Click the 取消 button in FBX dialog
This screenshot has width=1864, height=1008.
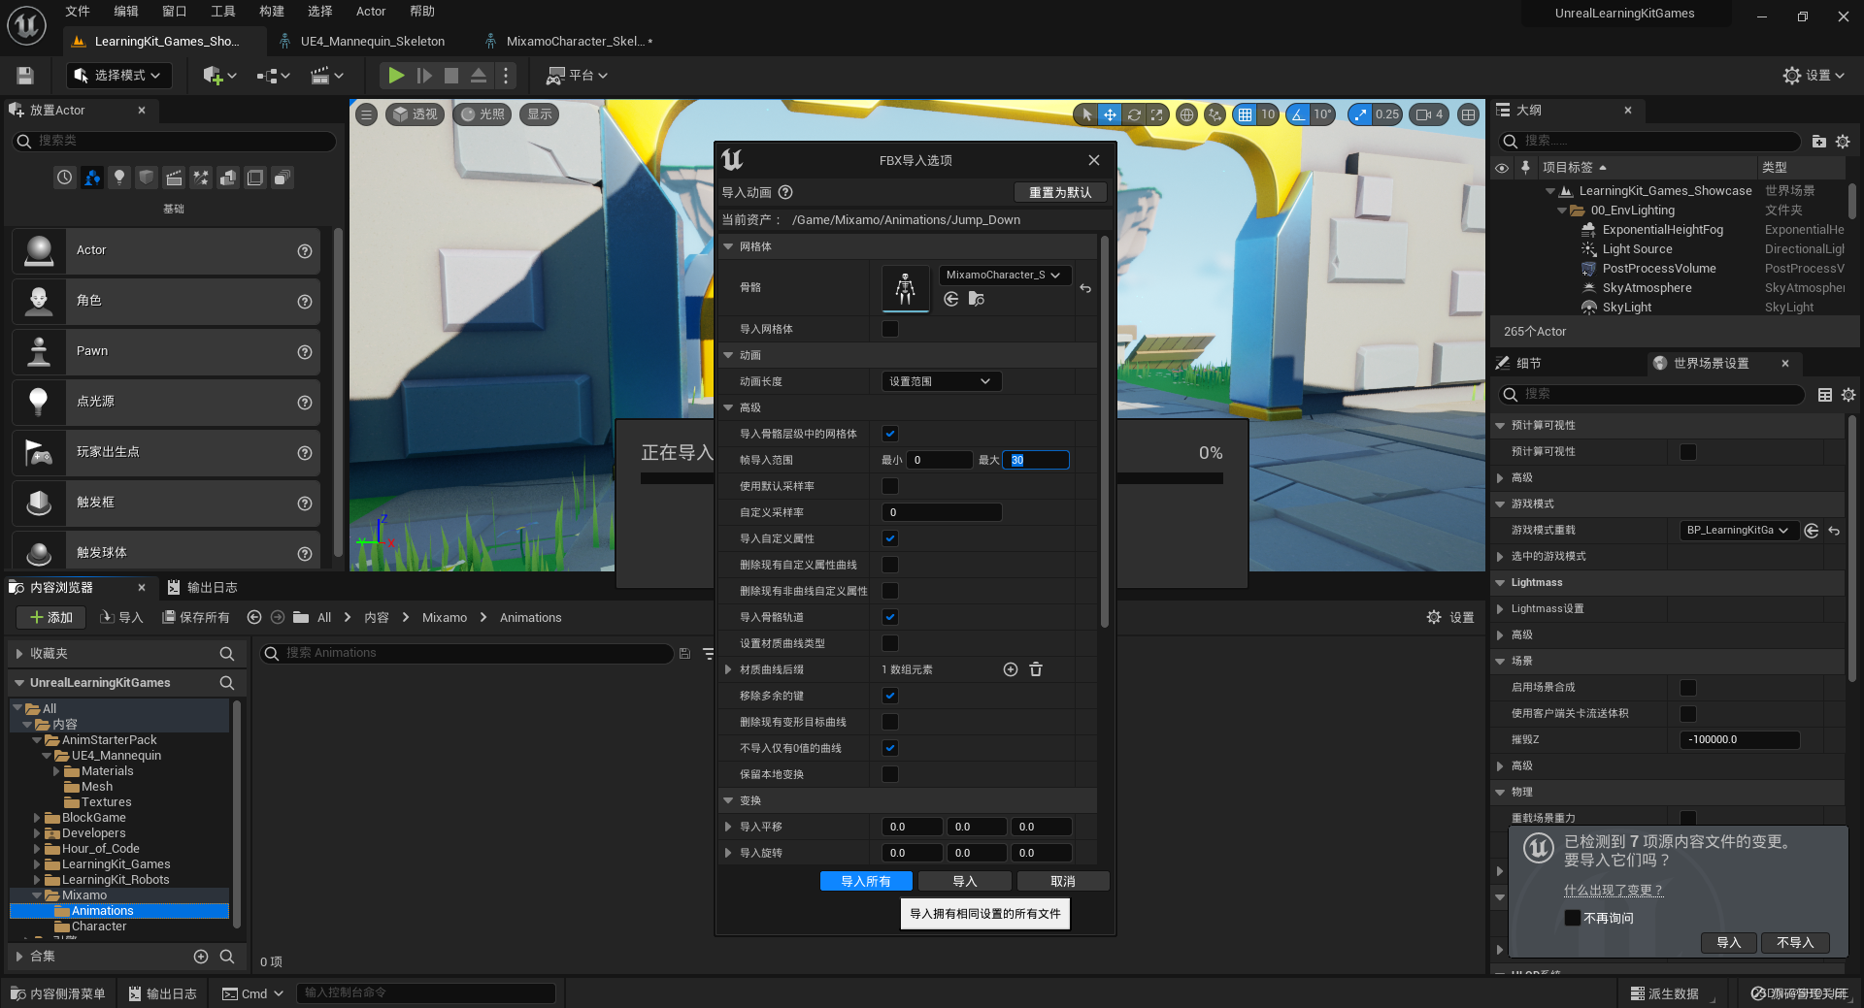(x=1063, y=881)
